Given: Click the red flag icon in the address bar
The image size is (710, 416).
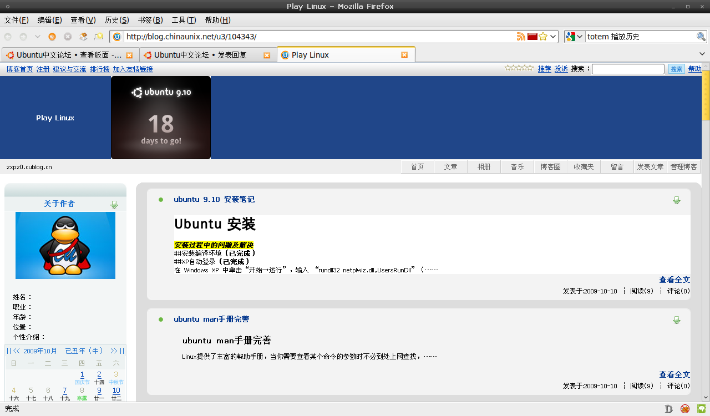Looking at the screenshot, I should [x=532, y=37].
